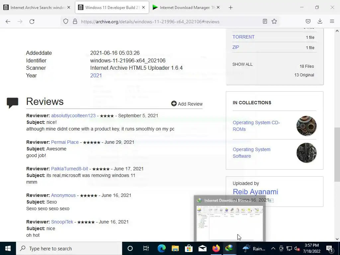Expand hidden system tray icons chevron
This screenshot has height=255, width=340.
(x=273, y=248)
